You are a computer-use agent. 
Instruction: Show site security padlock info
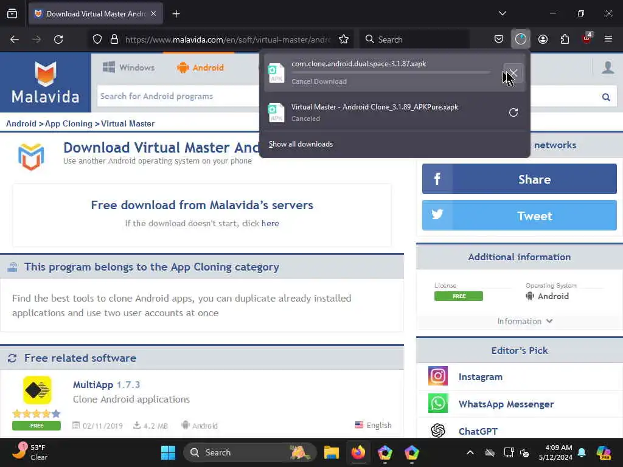pyautogui.click(x=114, y=40)
